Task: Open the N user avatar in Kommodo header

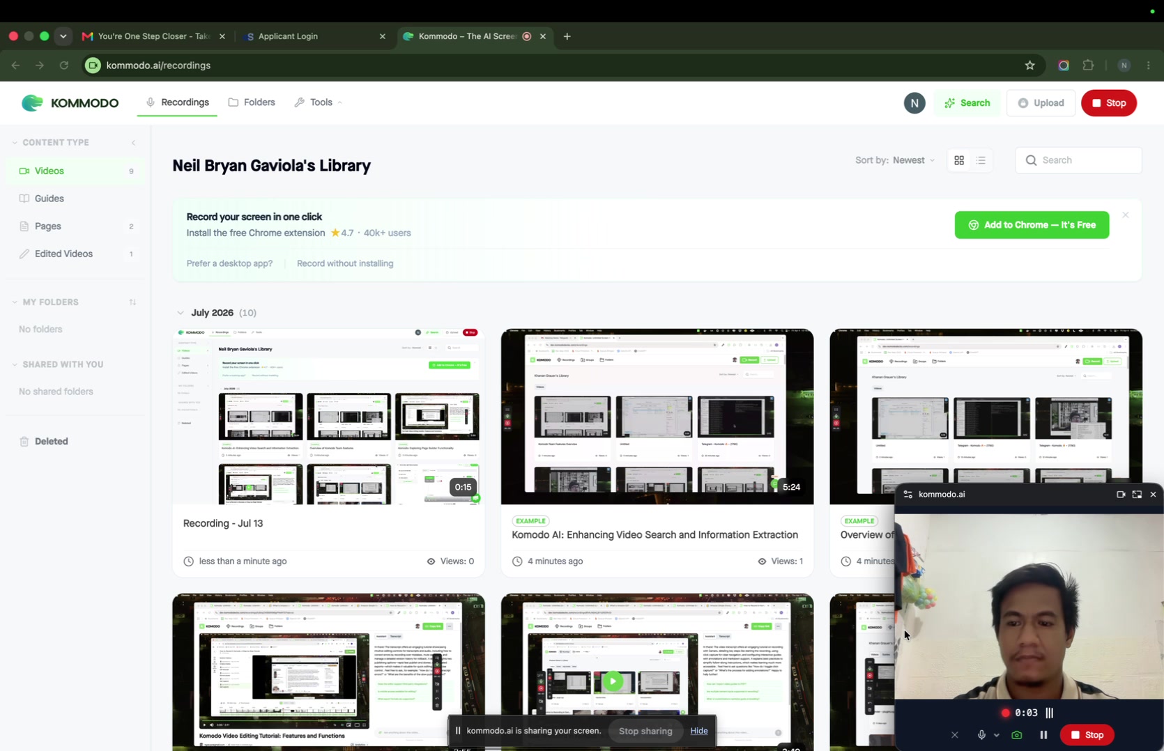Action: 914,103
